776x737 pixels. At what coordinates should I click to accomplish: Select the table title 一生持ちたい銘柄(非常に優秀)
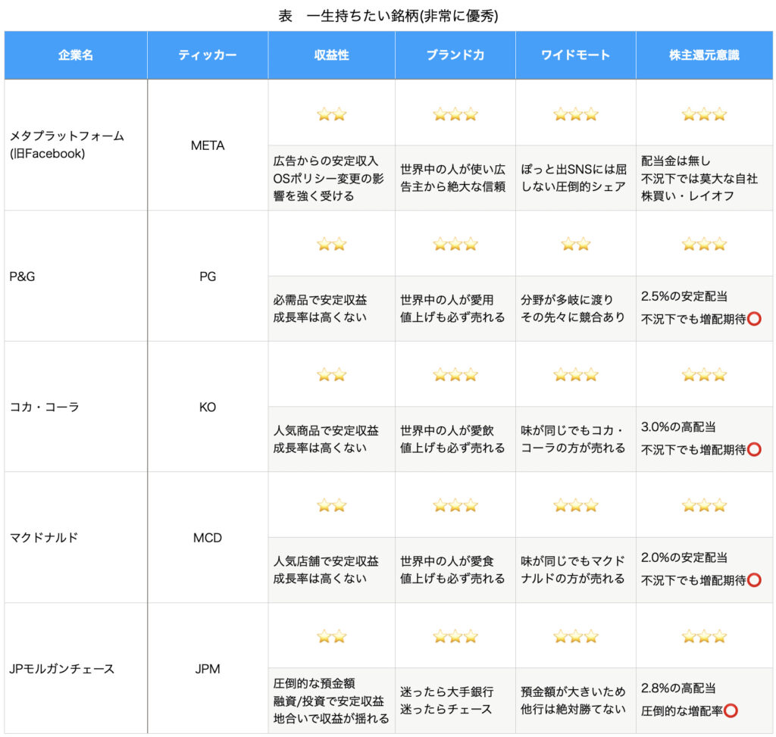click(402, 16)
